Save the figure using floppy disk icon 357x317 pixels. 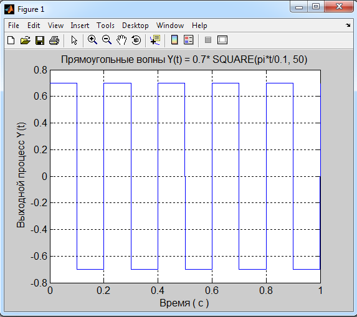pos(40,40)
